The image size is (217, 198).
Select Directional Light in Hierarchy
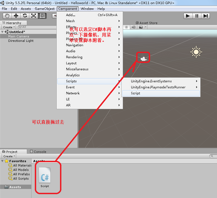coord(28,41)
